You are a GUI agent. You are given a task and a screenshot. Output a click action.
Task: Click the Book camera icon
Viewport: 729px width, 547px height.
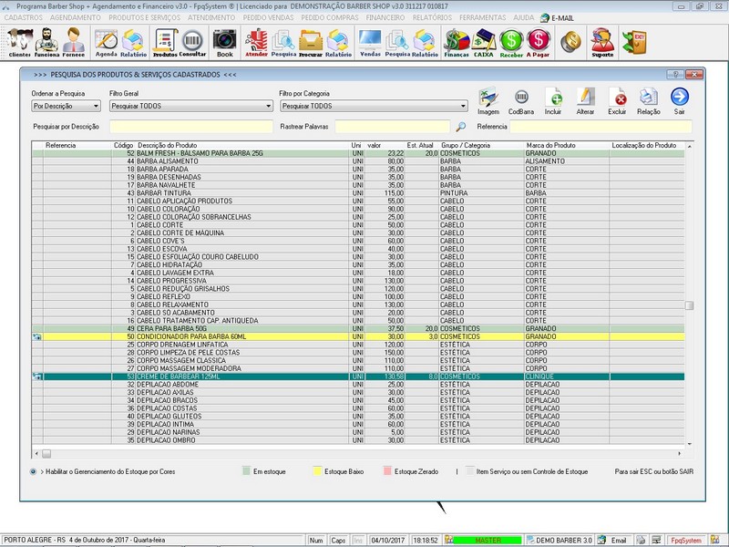tap(224, 41)
